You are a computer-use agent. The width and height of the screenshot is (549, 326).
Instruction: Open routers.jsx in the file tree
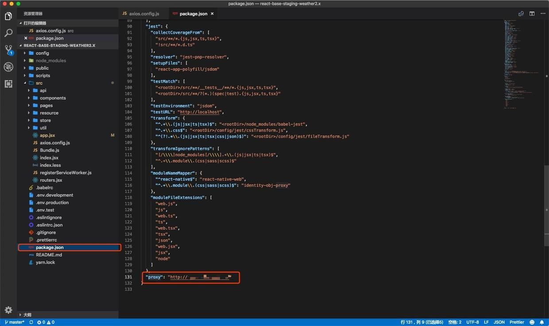point(51,180)
